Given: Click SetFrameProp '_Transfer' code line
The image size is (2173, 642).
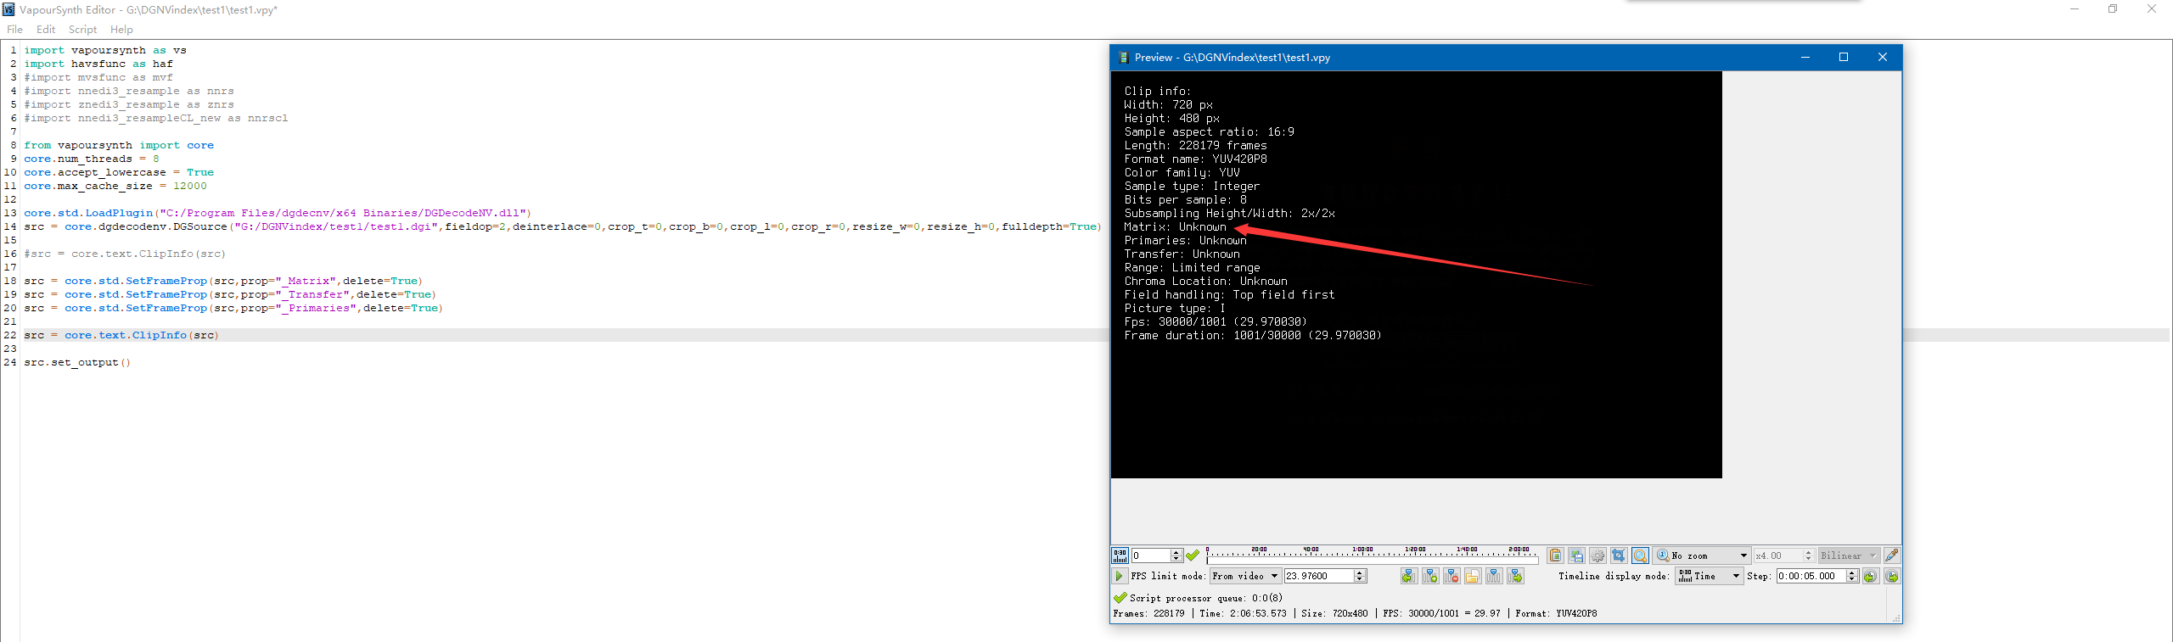Looking at the screenshot, I should tap(230, 294).
